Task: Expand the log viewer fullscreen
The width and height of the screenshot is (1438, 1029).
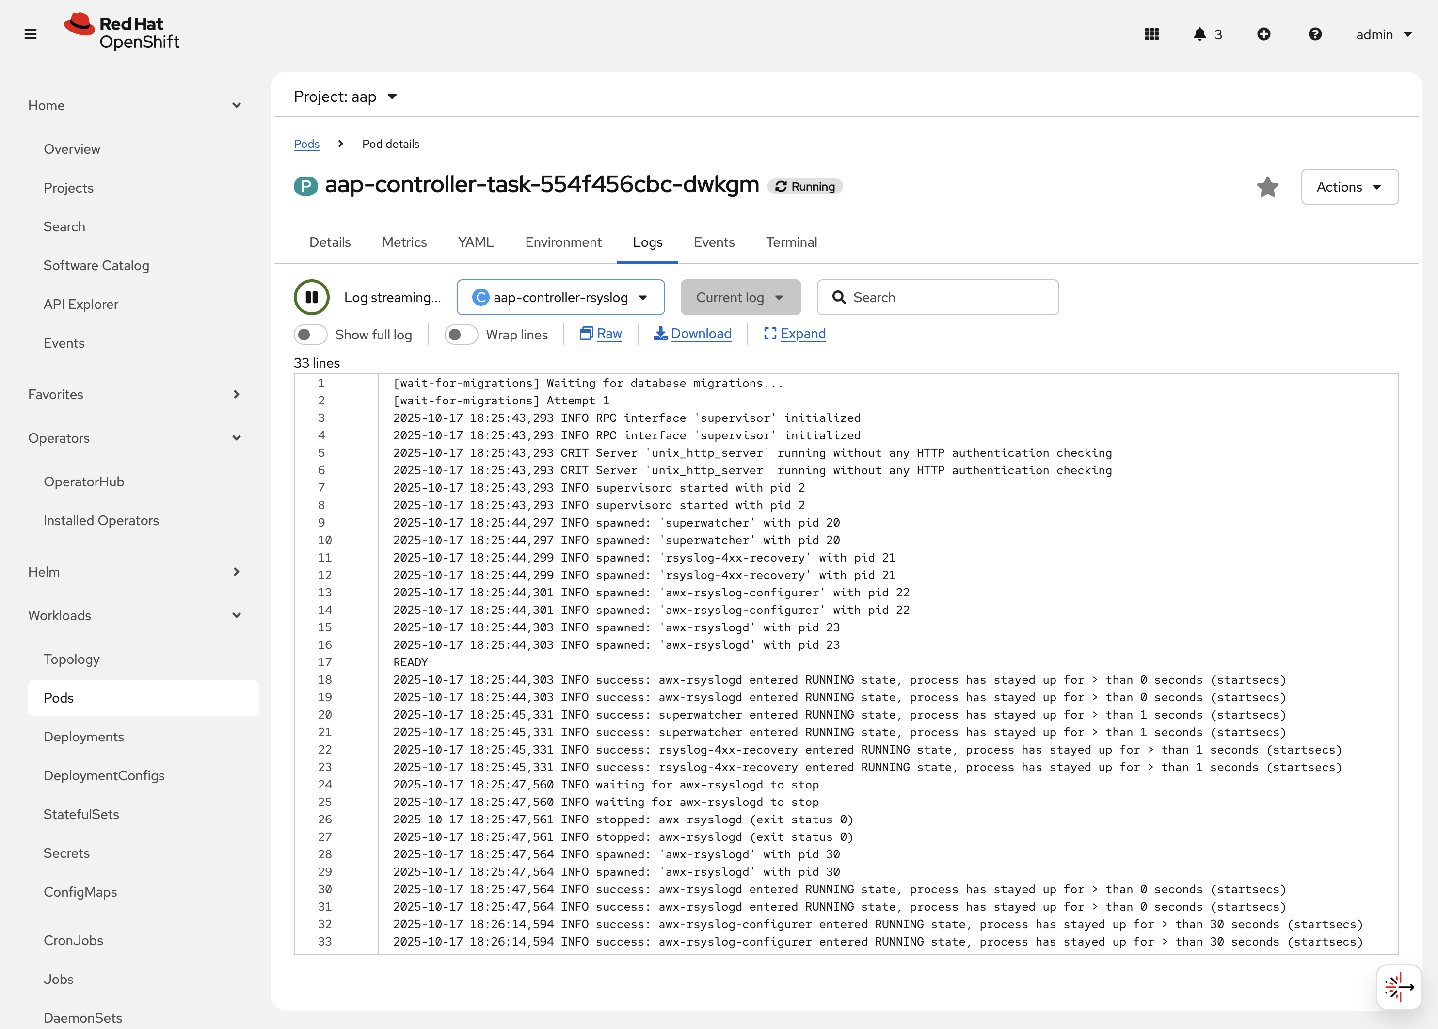Action: tap(794, 334)
